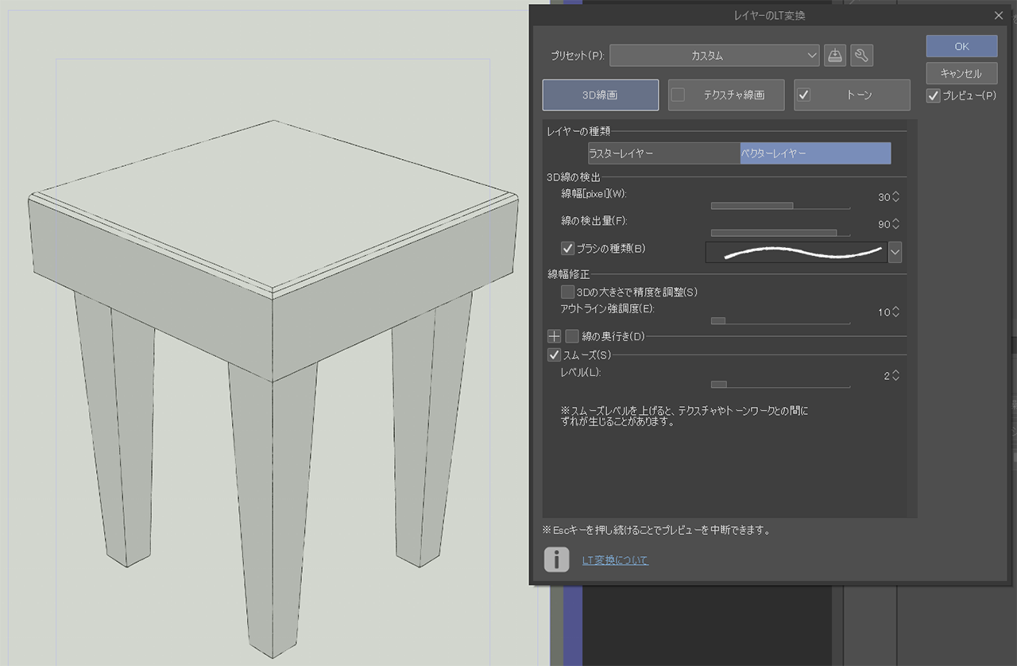Screen dimensions: 1017x666
Task: Open the プリセット カスタム dropdown
Action: point(713,56)
